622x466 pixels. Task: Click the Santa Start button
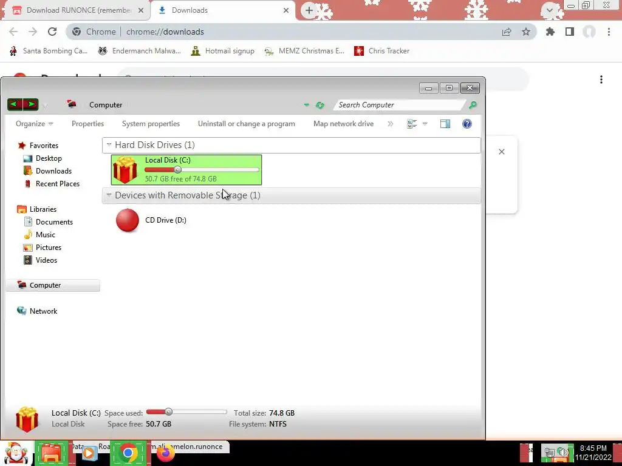(x=16, y=453)
